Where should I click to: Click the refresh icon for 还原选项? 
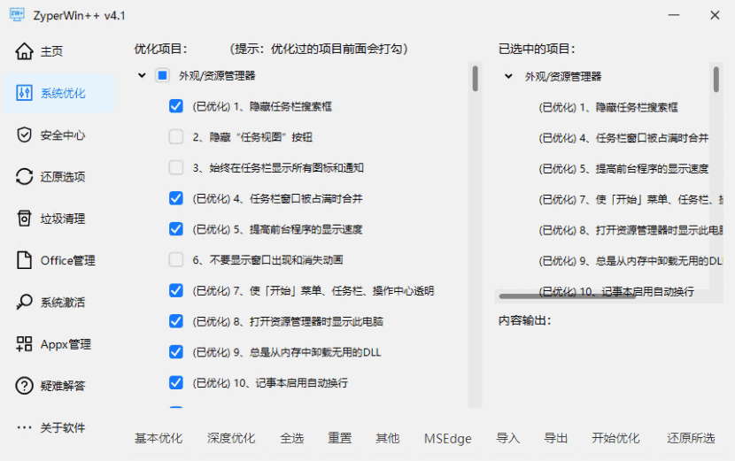tap(25, 177)
